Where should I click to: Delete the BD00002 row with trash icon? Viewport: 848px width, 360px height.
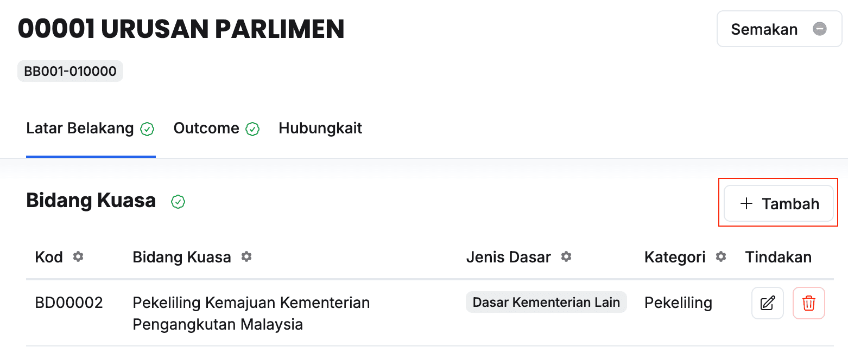(808, 303)
